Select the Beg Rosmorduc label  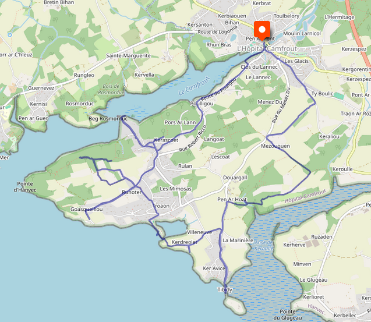point(108,119)
